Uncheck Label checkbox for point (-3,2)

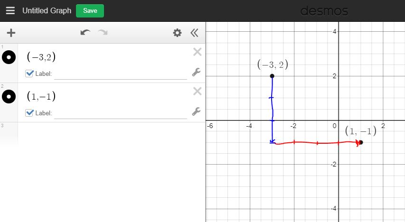point(29,74)
